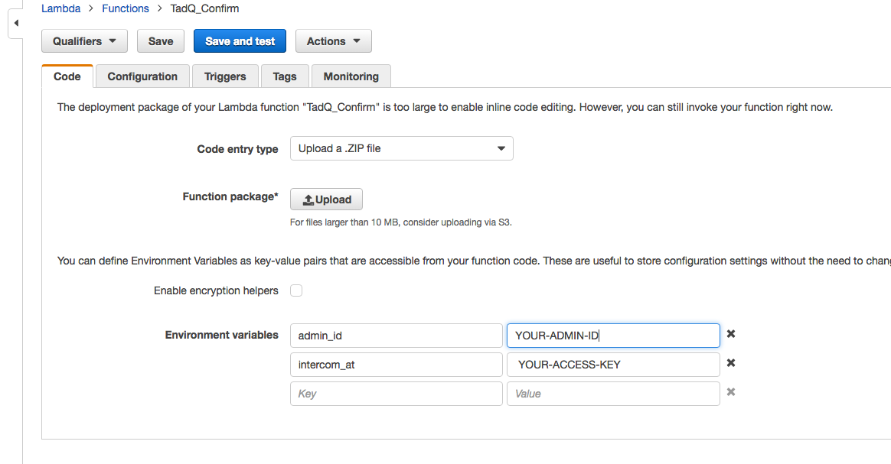Collapse the left navigation sidebar

[x=15, y=23]
